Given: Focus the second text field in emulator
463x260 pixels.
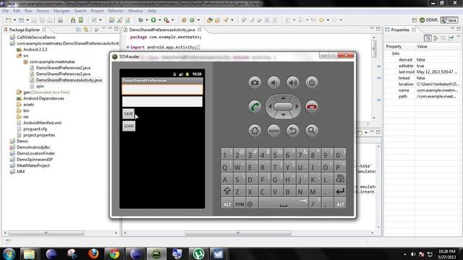Looking at the screenshot, I should (x=162, y=101).
